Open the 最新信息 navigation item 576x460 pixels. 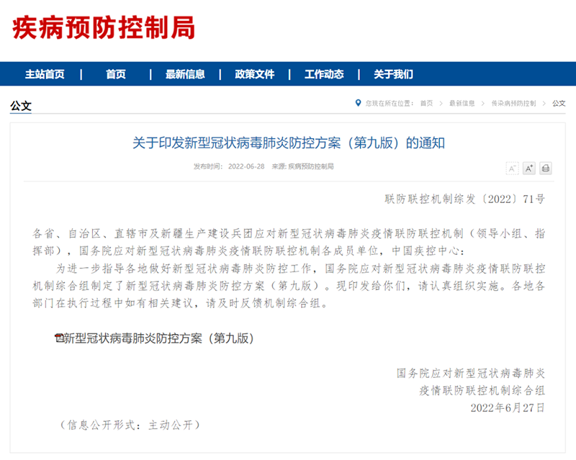[x=185, y=74]
